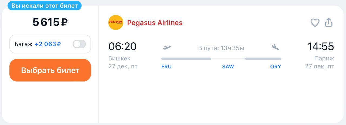Click the 14:55 arrival time

click(x=320, y=46)
